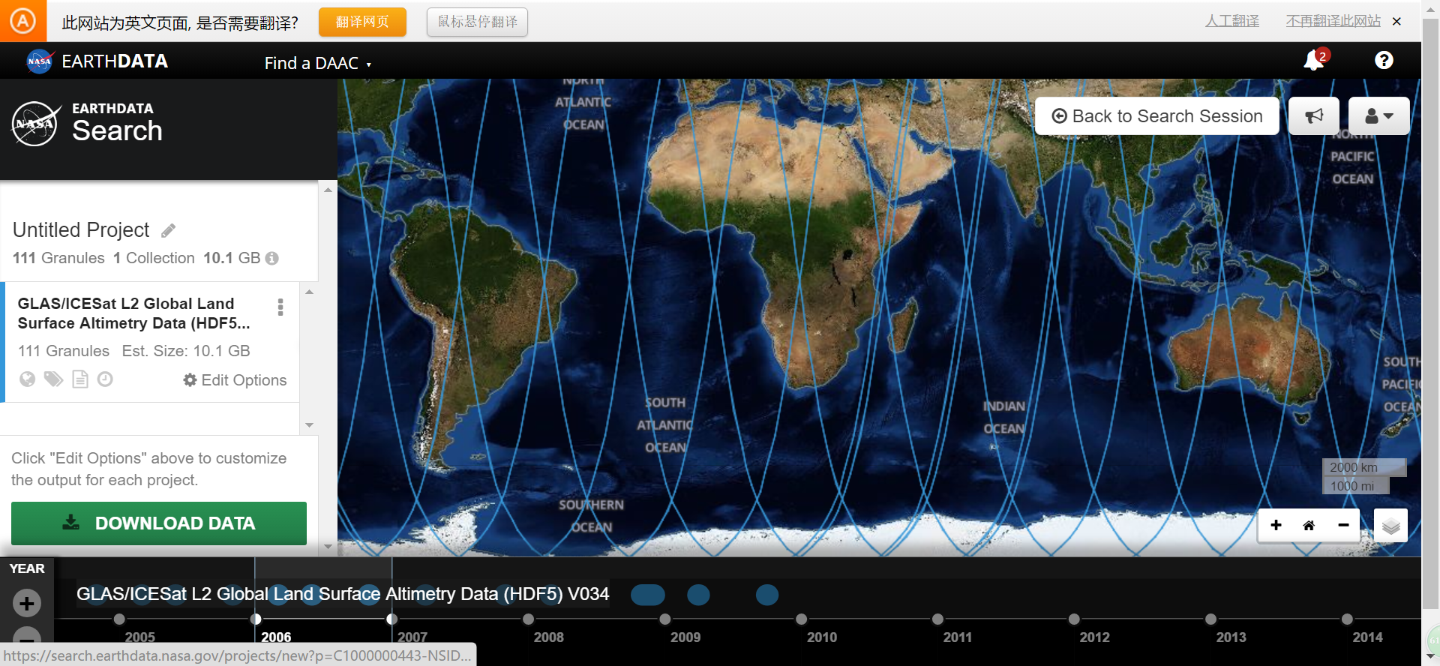The height and width of the screenshot is (666, 1440).
Task: Click the project panel scroll up arrow
Action: tap(328, 190)
